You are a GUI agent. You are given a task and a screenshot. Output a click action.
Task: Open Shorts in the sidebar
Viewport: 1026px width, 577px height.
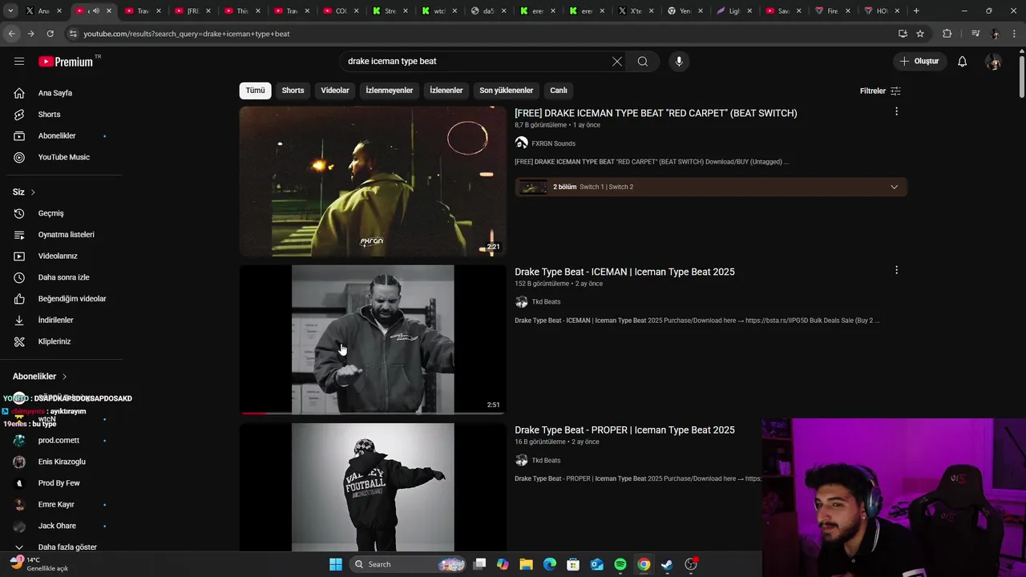pyautogui.click(x=62, y=115)
